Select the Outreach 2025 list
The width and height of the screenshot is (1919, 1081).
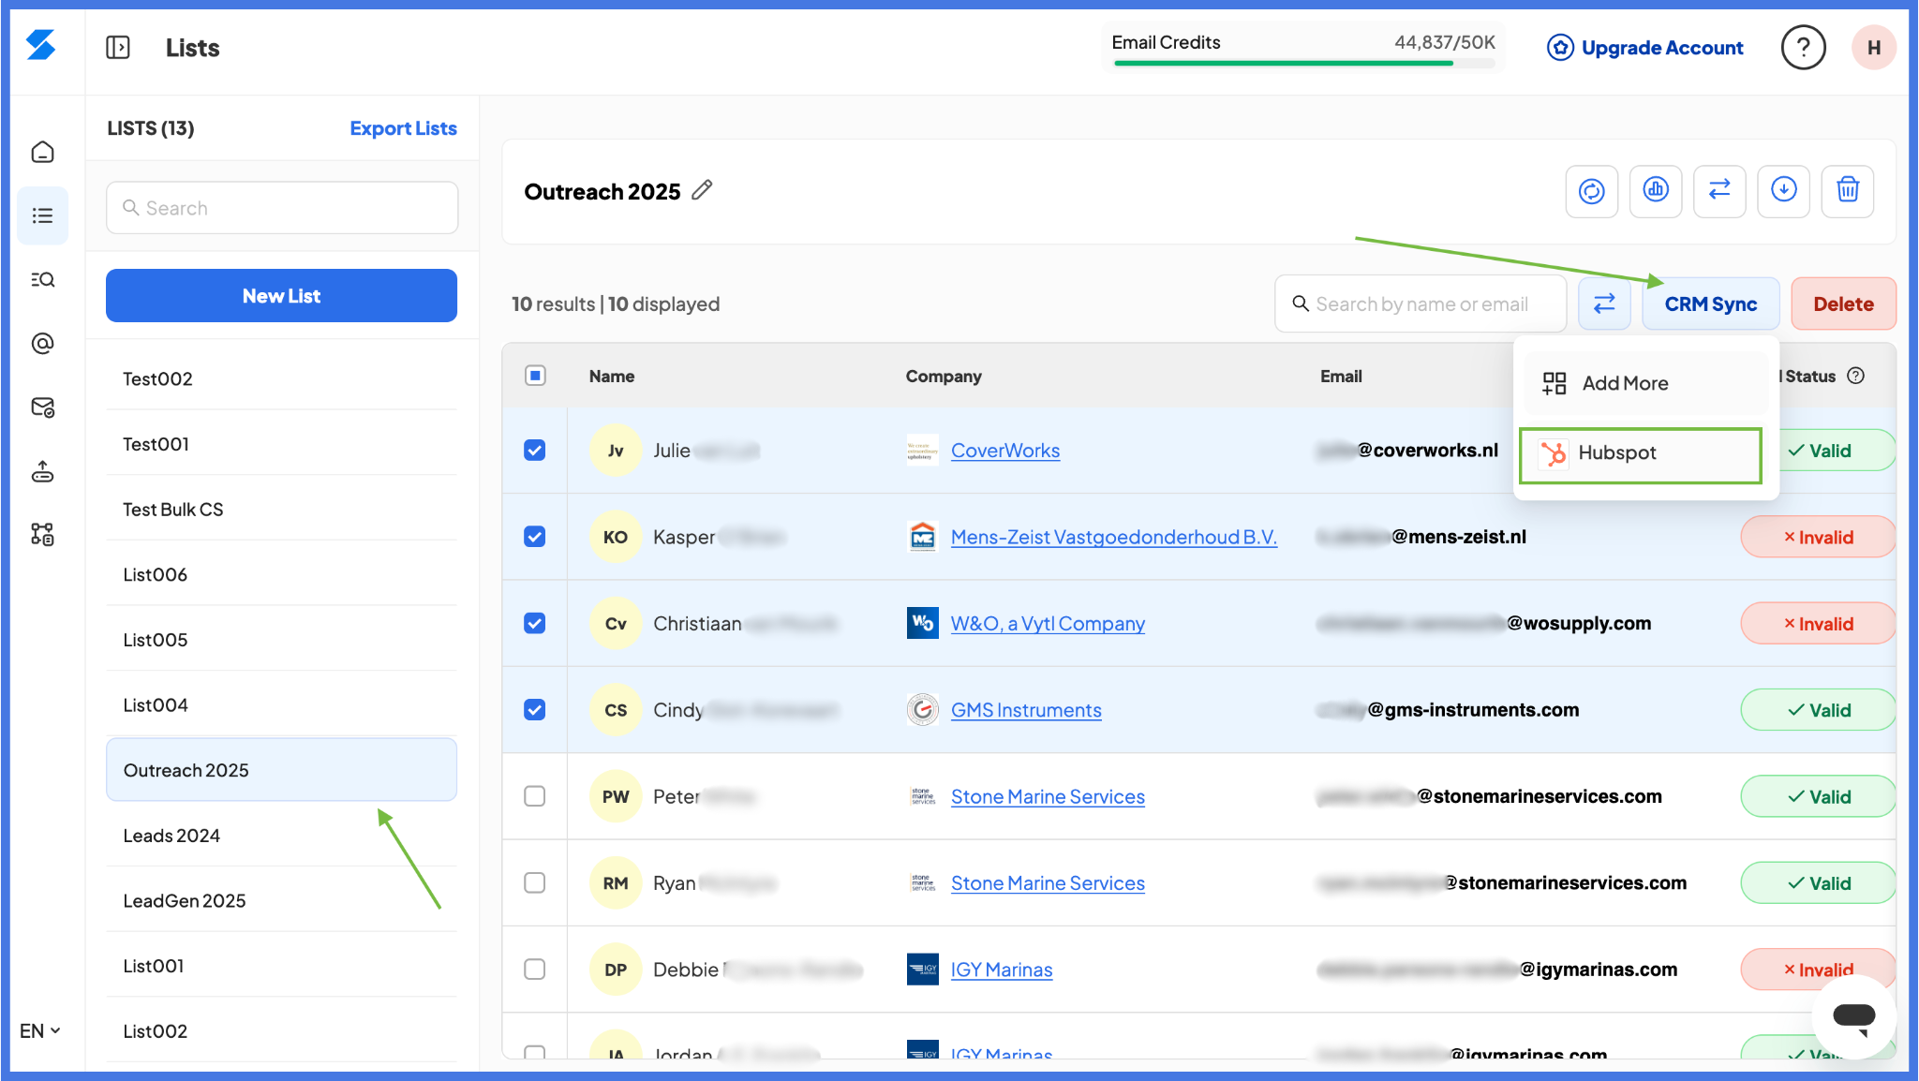[x=281, y=770]
